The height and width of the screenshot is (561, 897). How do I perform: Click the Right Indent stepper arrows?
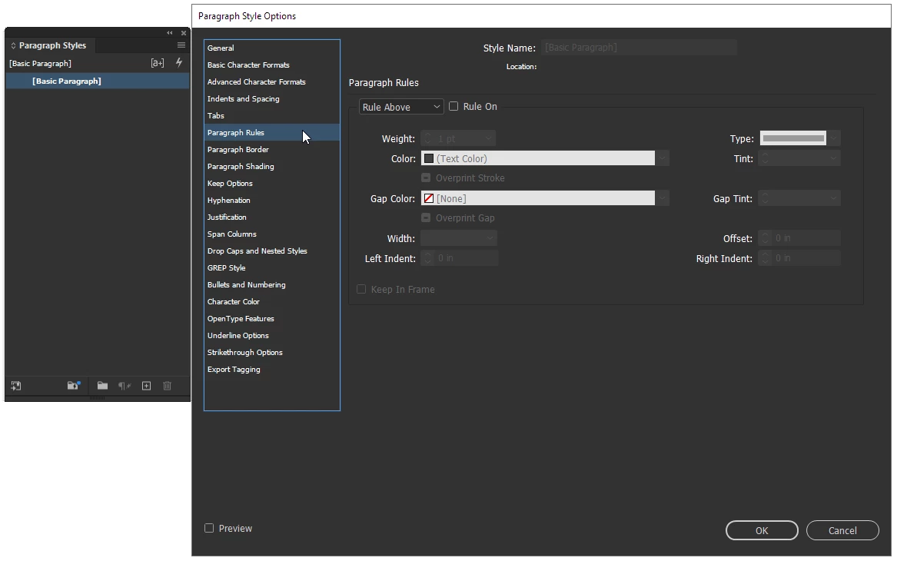coord(765,258)
